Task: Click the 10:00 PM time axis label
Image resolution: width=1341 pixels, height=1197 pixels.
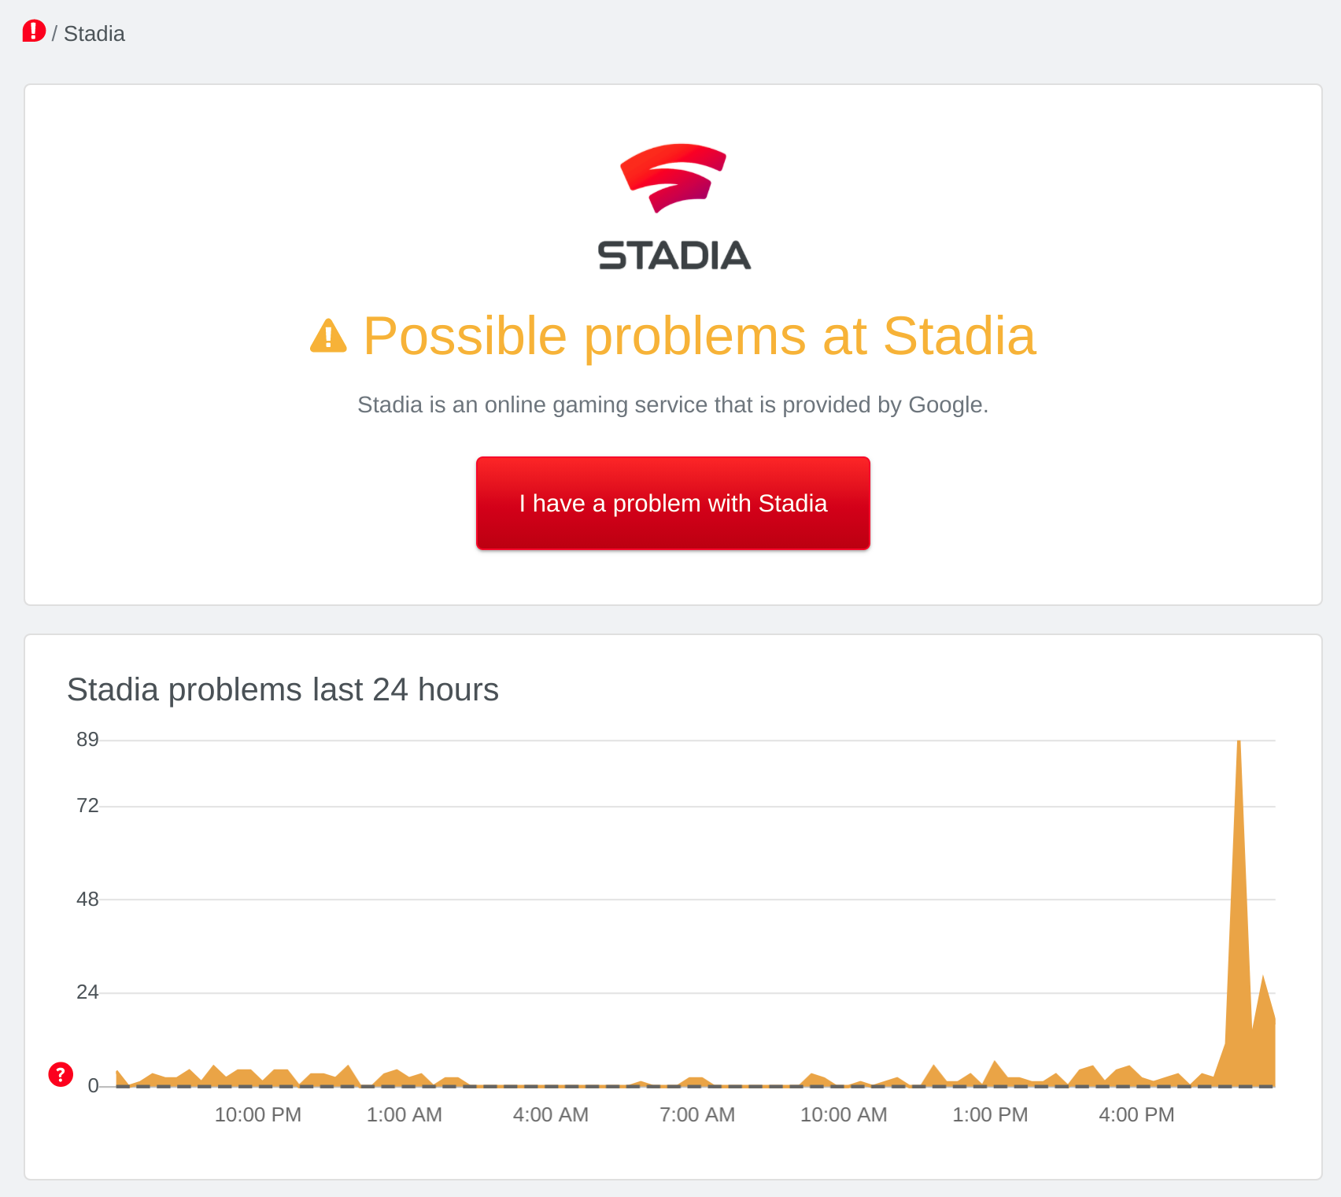Action: click(x=258, y=1114)
